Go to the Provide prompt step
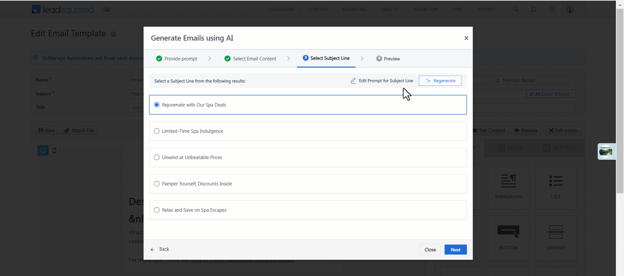This screenshot has width=624, height=276. click(x=177, y=58)
